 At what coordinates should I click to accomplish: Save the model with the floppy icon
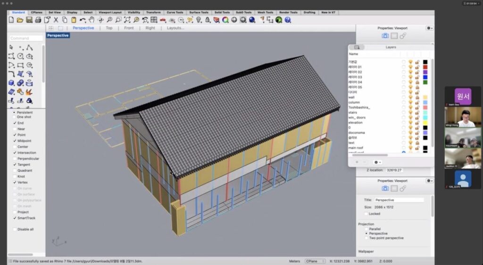tap(29, 20)
